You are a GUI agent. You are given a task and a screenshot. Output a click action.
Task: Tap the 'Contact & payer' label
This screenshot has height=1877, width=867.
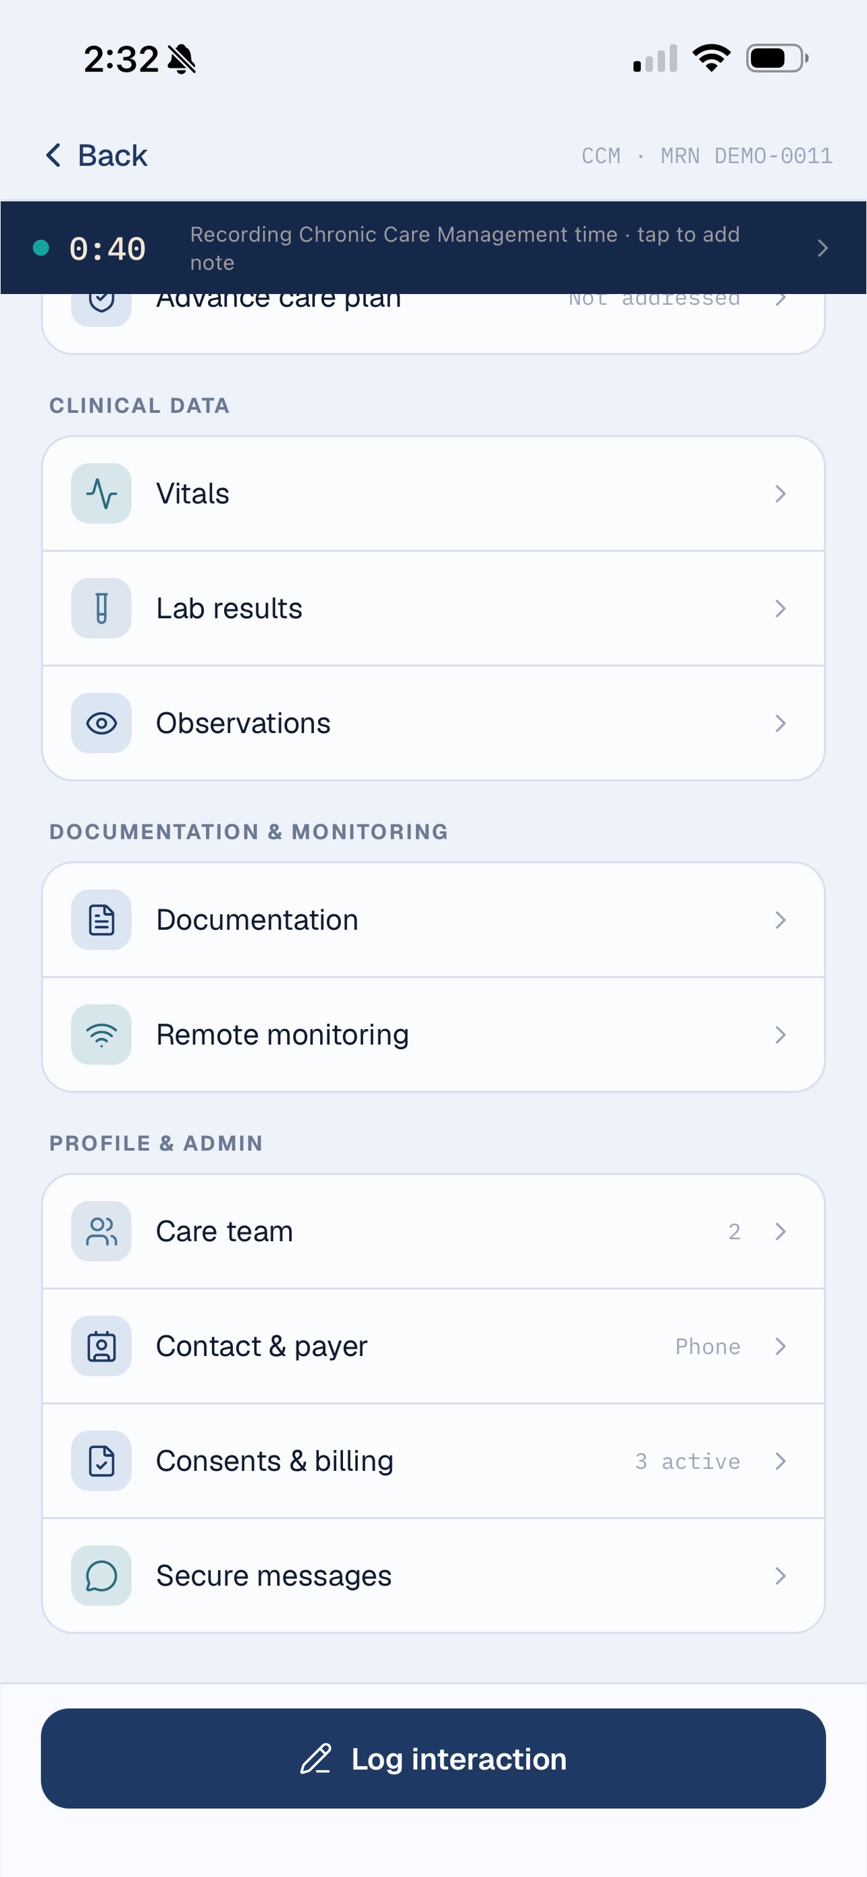[x=262, y=1346]
